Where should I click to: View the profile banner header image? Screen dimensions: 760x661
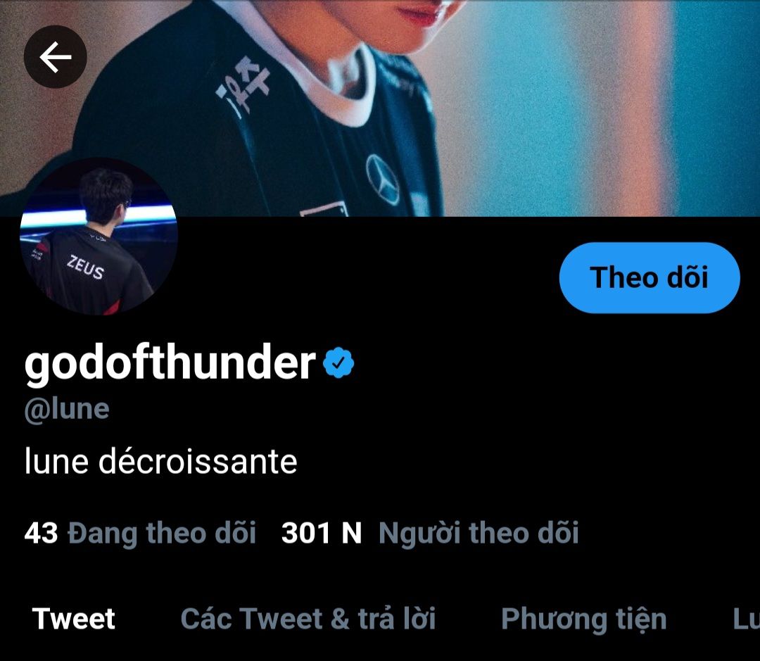tap(380, 108)
